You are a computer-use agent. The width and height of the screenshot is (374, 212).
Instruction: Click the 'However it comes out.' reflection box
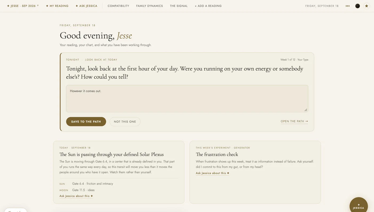[187, 99]
